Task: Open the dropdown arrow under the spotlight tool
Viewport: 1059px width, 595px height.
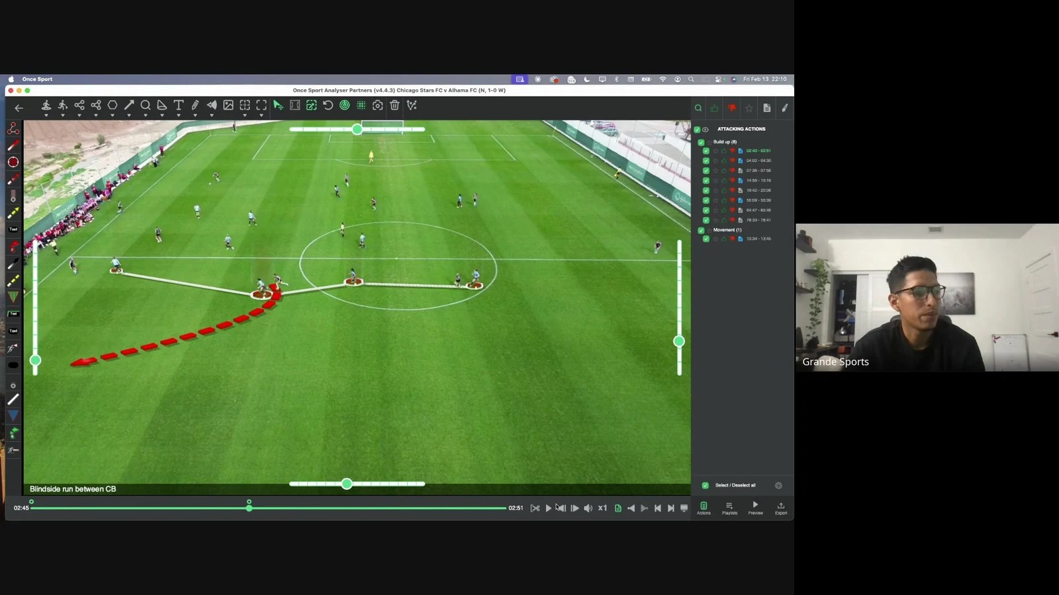Action: click(46, 115)
